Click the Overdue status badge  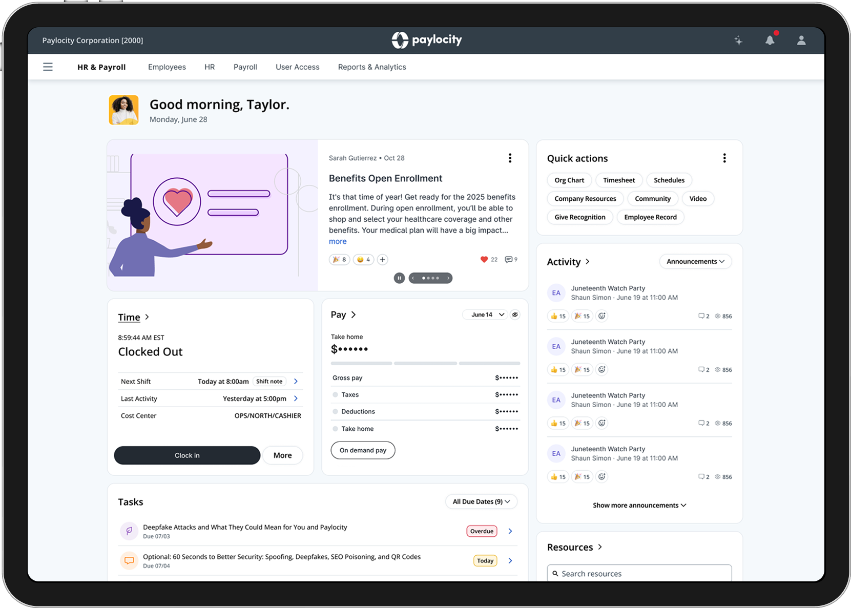[x=482, y=531]
